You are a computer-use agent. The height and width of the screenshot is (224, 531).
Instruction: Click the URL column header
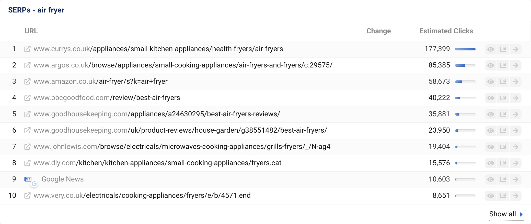point(31,31)
